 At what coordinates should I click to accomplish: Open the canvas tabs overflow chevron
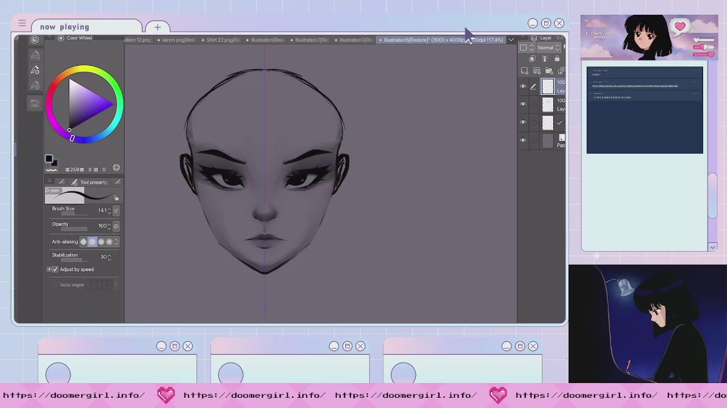511,40
